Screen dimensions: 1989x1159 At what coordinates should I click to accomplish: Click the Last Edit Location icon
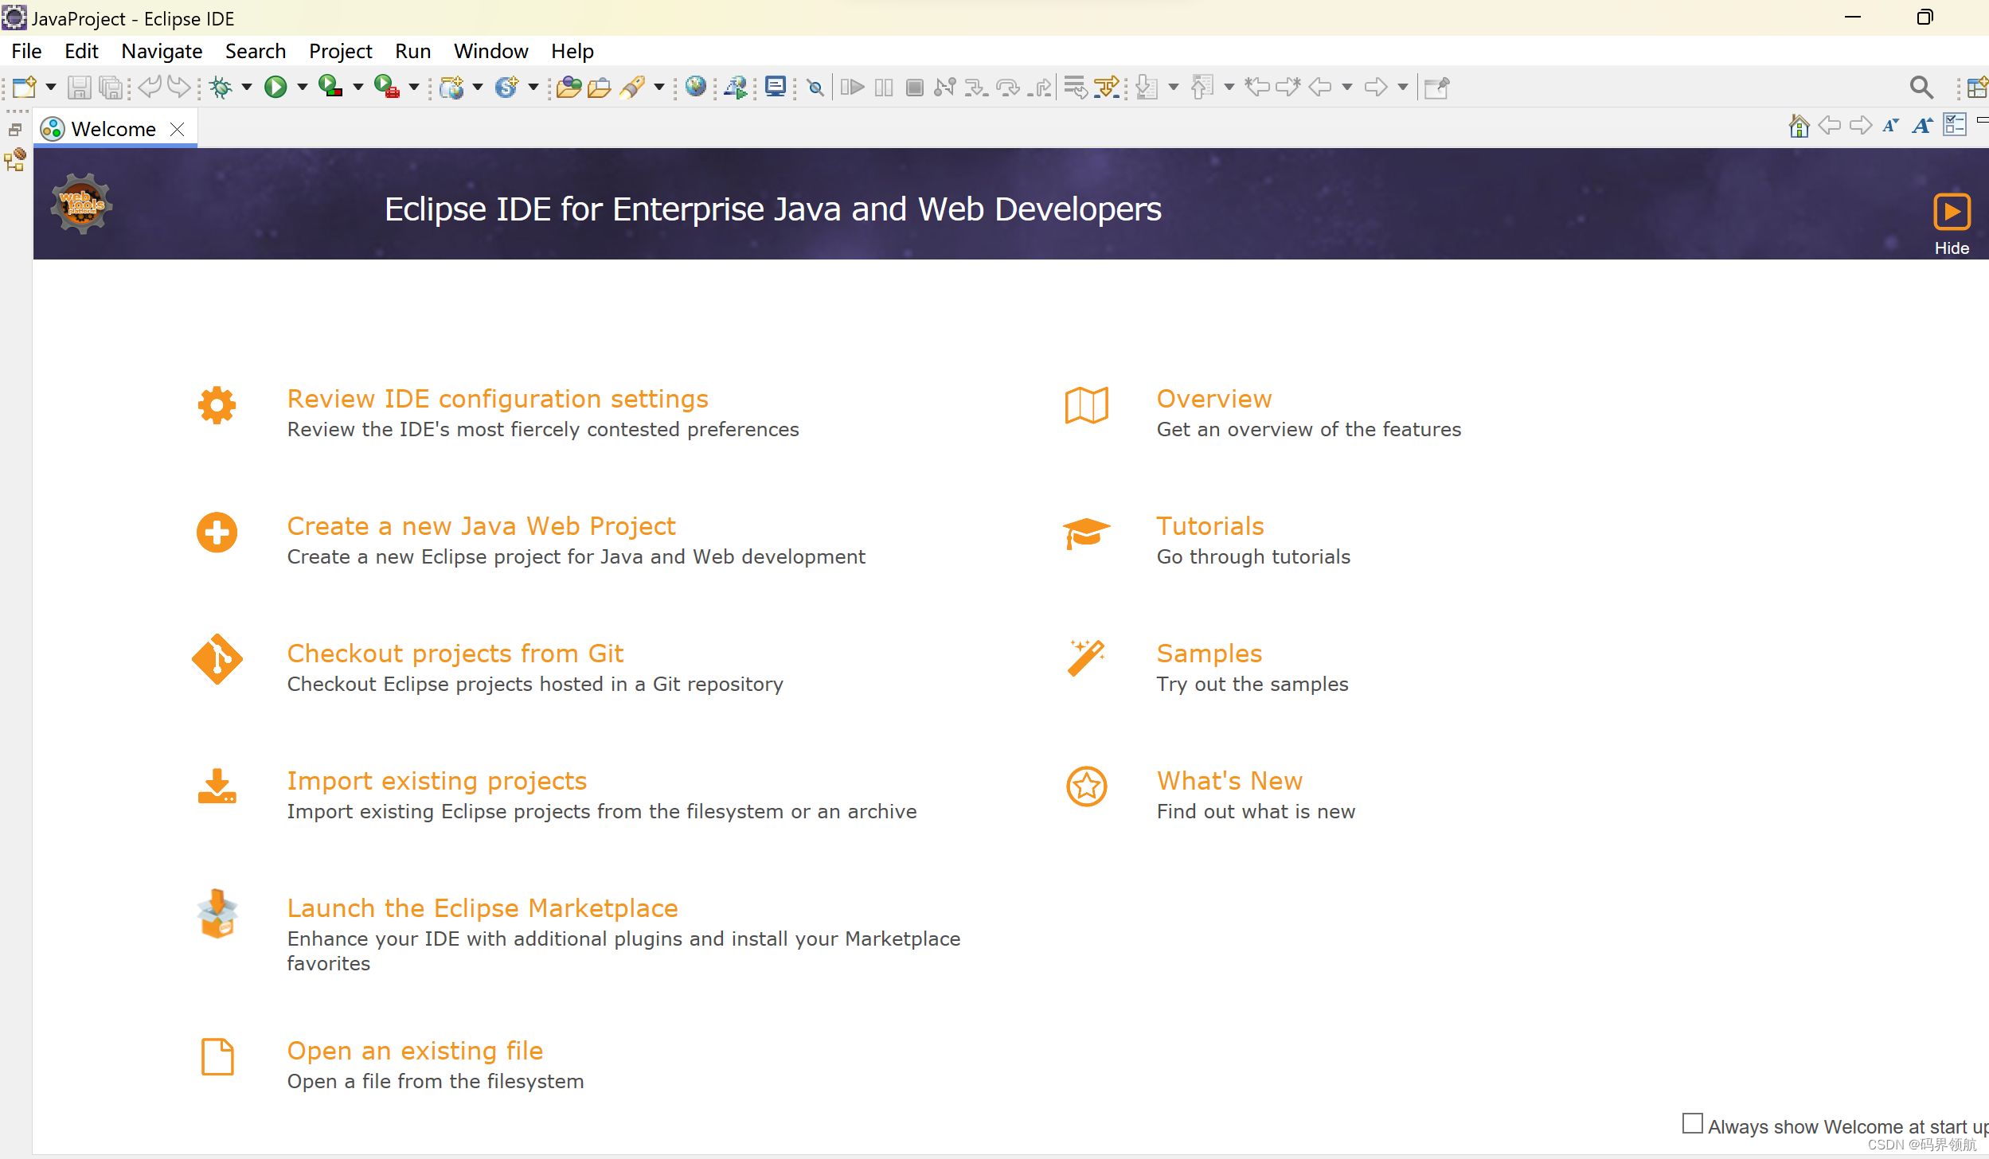(x=1257, y=86)
